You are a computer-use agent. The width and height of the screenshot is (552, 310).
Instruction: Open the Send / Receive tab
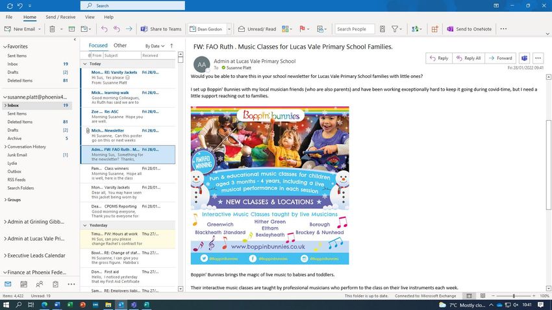pos(60,17)
